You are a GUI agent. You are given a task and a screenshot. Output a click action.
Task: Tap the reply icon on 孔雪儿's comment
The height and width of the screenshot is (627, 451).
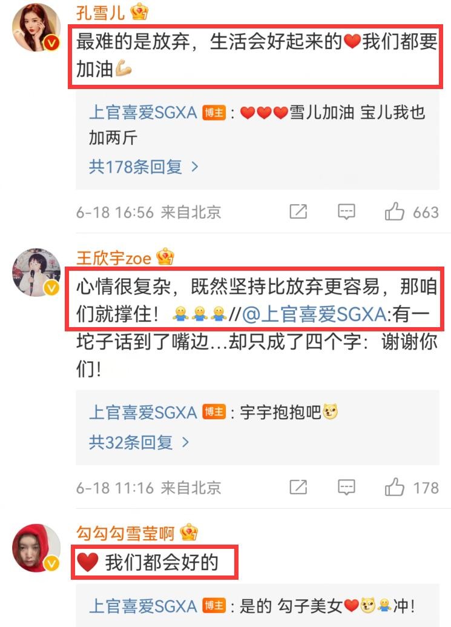(346, 211)
